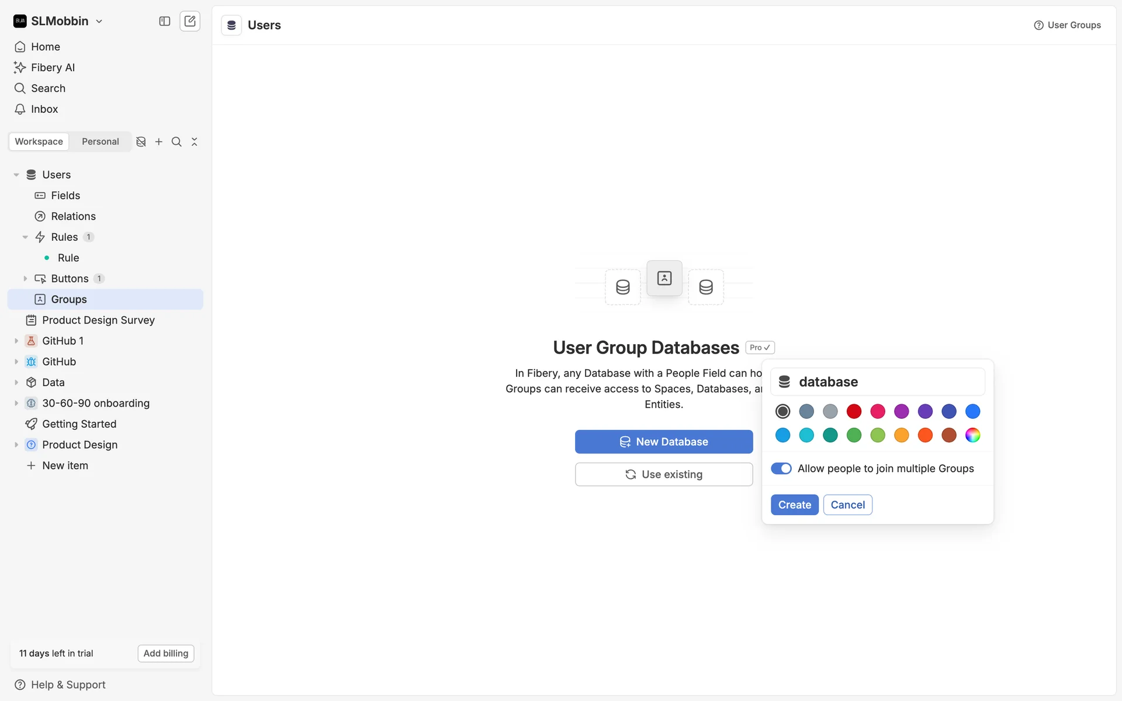Expand the Product Design space
This screenshot has width=1122, height=701.
(x=16, y=445)
